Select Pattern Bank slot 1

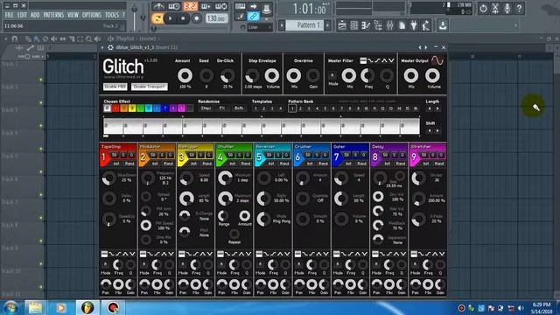(x=292, y=108)
